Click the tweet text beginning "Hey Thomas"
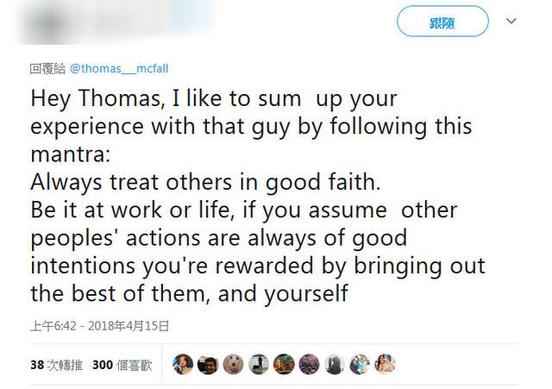The image size is (552, 389). (x=213, y=98)
